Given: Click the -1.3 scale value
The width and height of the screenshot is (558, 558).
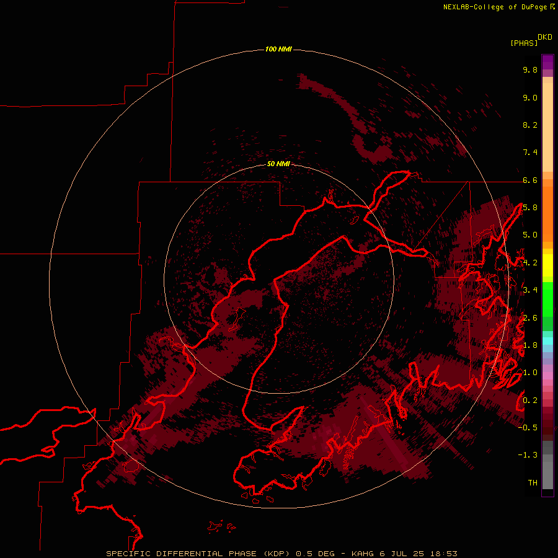Looking at the screenshot, I should tap(528, 456).
